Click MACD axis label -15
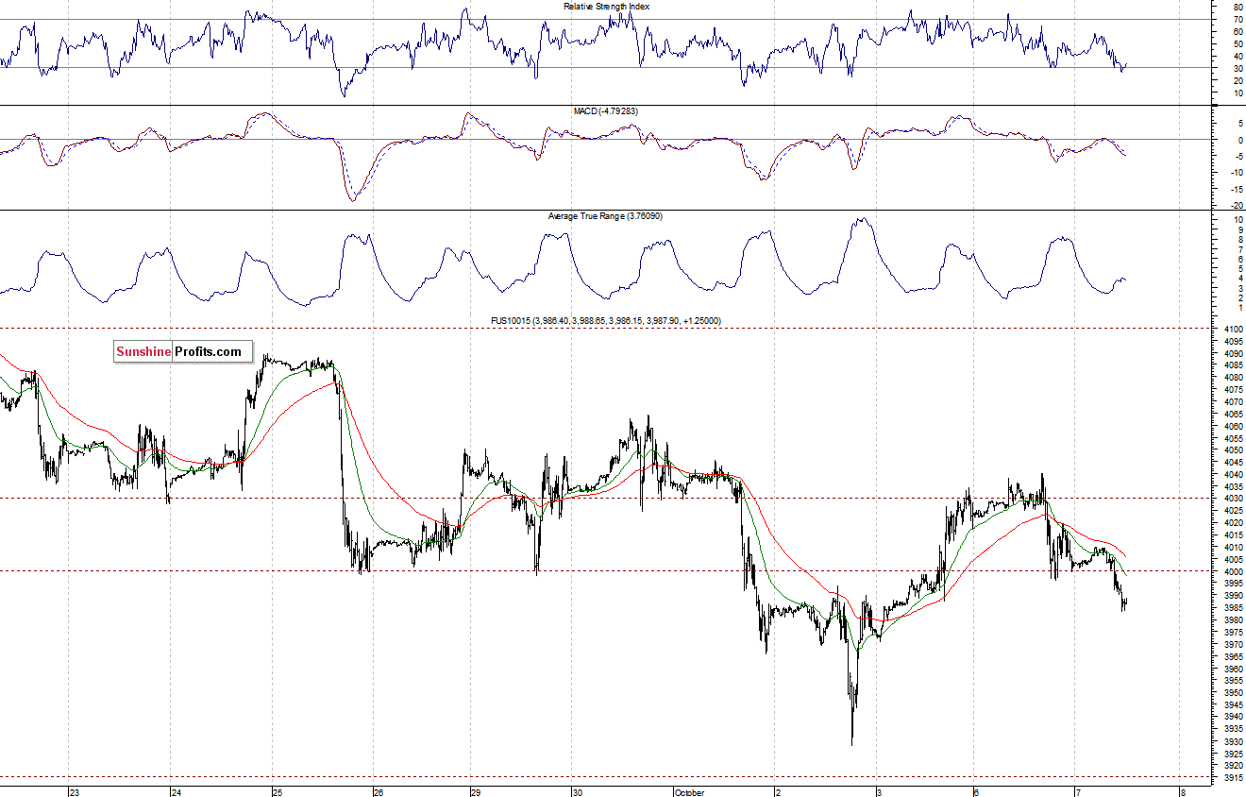1246x797 pixels. click(1236, 189)
